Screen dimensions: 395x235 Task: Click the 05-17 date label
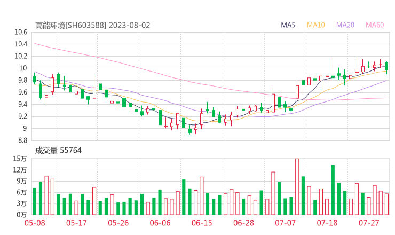pos(76,223)
